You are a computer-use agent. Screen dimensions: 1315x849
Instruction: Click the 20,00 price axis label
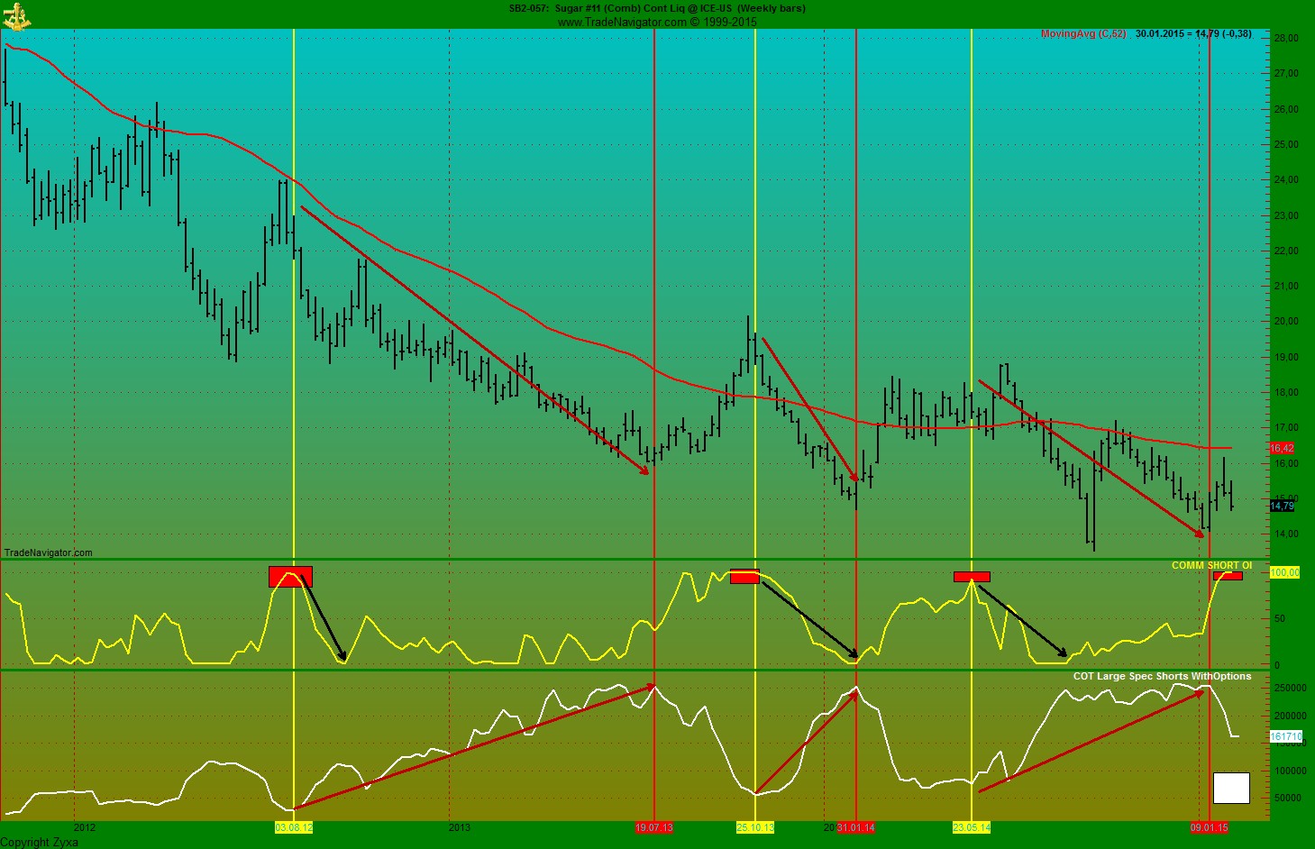(x=1286, y=321)
